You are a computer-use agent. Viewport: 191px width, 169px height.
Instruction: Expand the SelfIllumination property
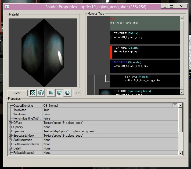click(10, 140)
